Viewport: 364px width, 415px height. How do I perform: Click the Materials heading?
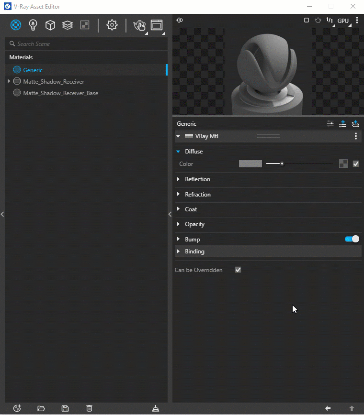click(21, 57)
